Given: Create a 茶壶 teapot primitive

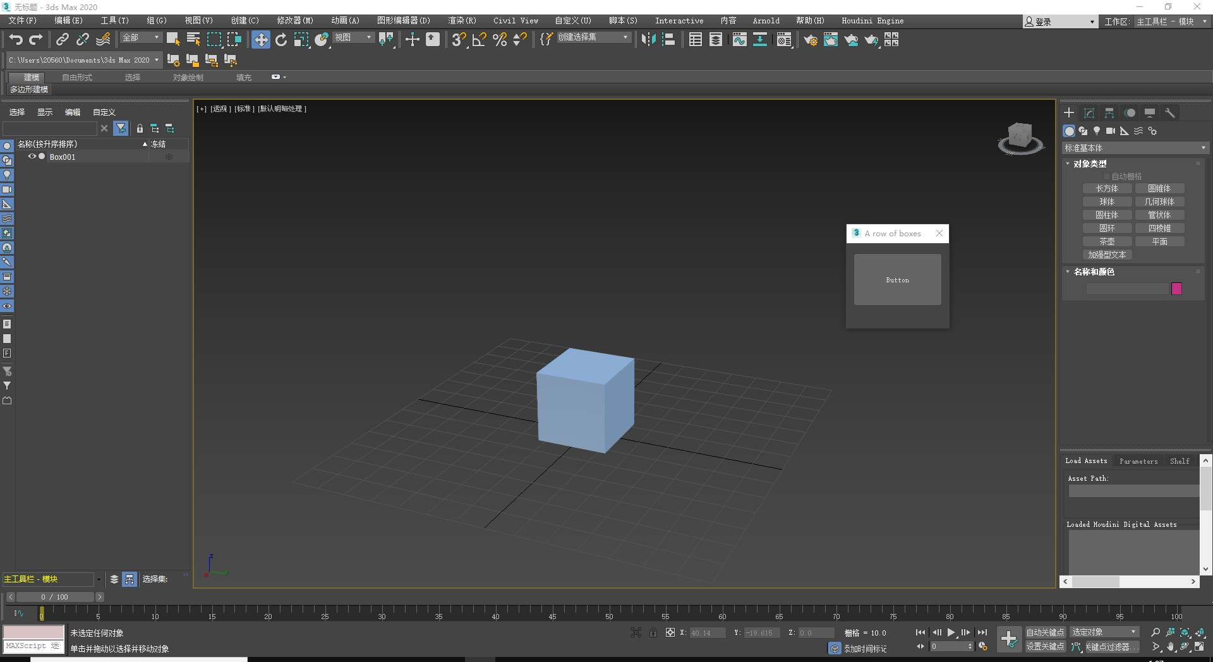Looking at the screenshot, I should pyautogui.click(x=1107, y=241).
